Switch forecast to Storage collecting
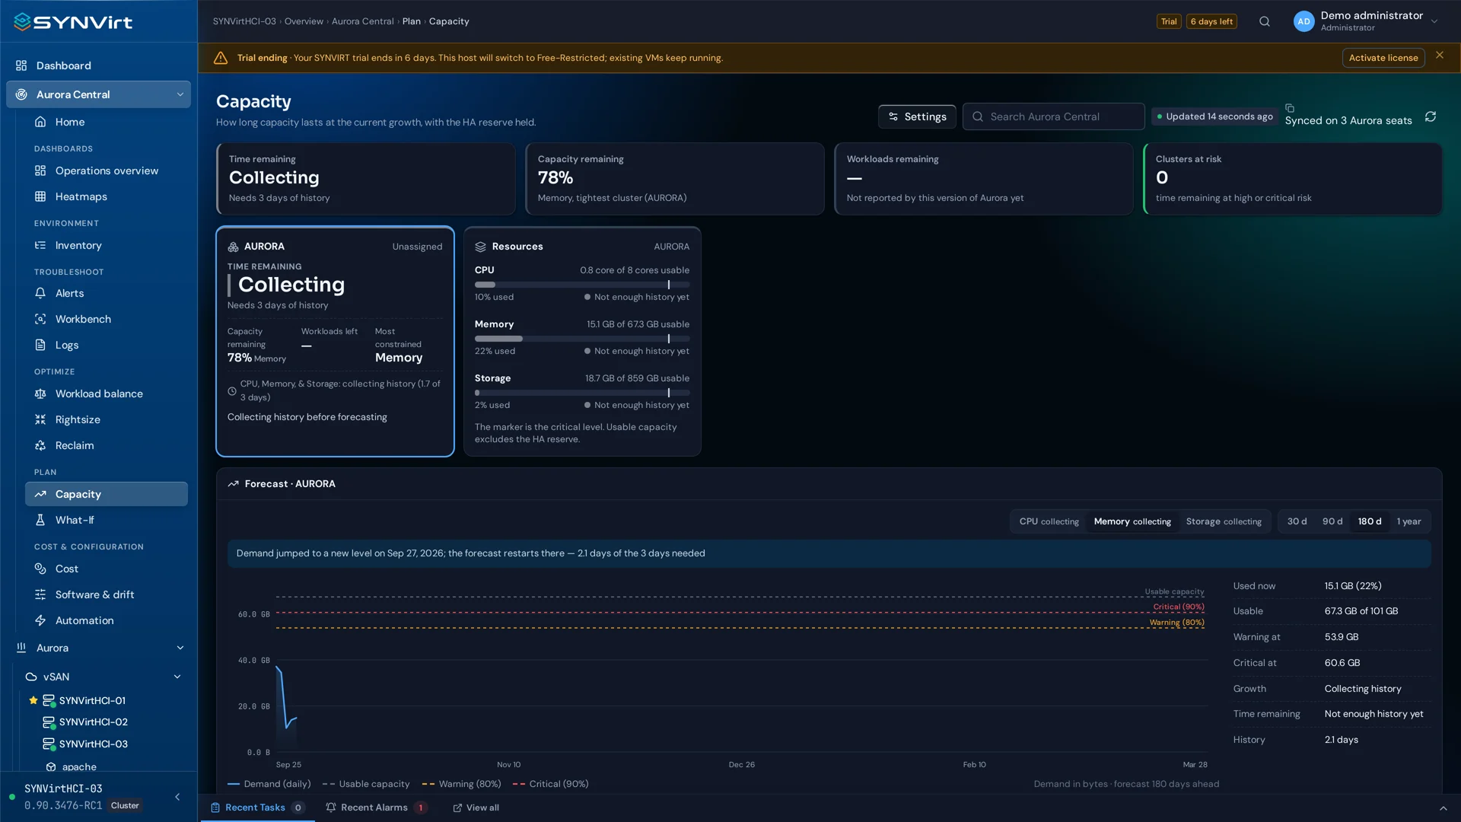 pyautogui.click(x=1224, y=521)
